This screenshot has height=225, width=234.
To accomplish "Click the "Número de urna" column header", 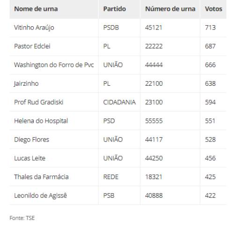I will click(x=170, y=9).
